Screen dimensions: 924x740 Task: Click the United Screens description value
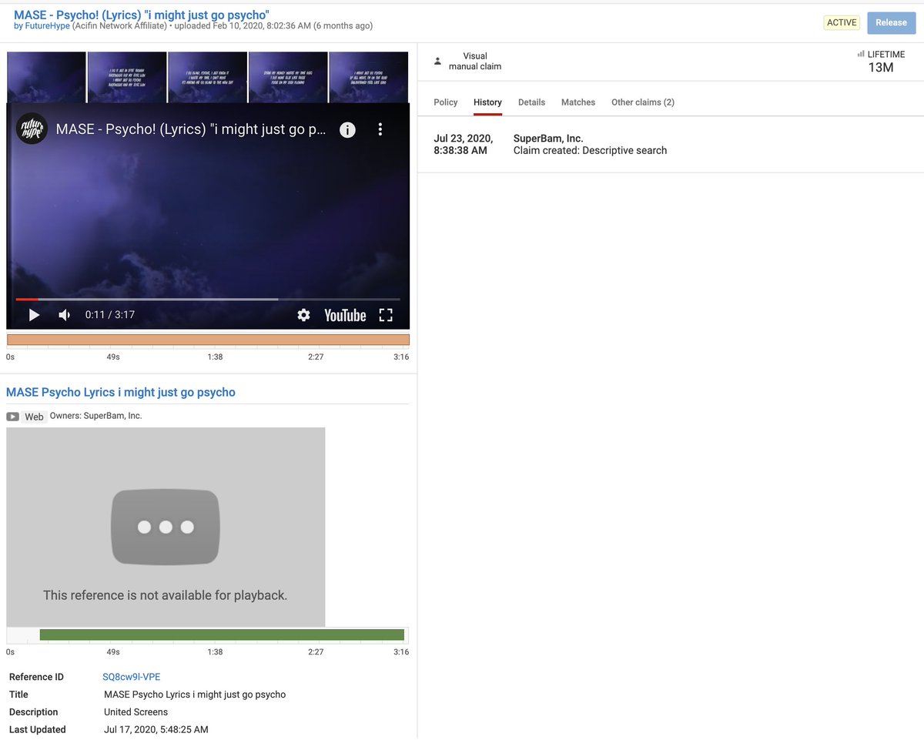(x=136, y=712)
